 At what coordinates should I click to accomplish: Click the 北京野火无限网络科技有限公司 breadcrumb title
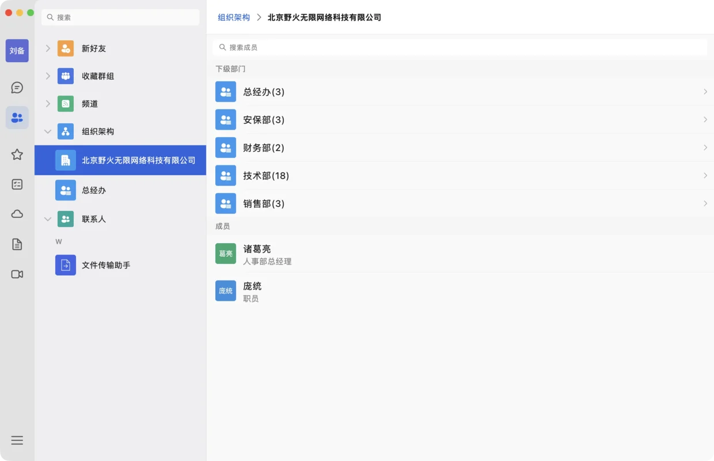(324, 17)
